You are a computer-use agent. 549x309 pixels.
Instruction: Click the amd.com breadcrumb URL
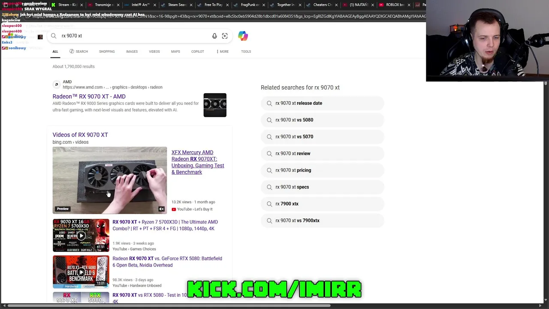(112, 87)
